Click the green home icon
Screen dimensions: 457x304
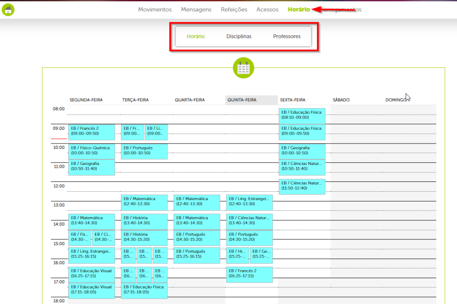pos(8,9)
